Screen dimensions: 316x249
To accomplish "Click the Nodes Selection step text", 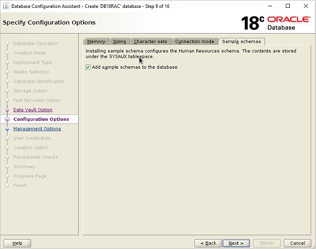I will pos(31,72).
